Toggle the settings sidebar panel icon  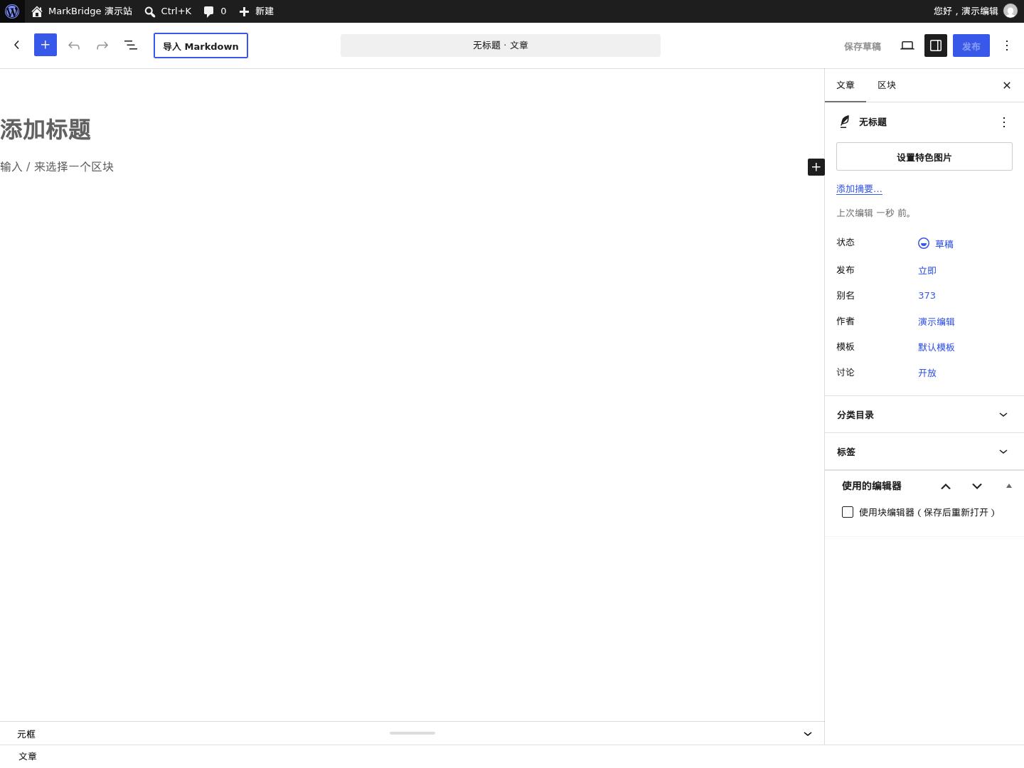click(936, 46)
